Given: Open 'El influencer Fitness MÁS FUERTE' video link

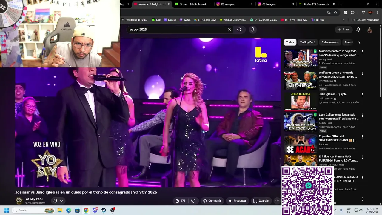Looking at the screenshot, I should pyautogui.click(x=338, y=159).
